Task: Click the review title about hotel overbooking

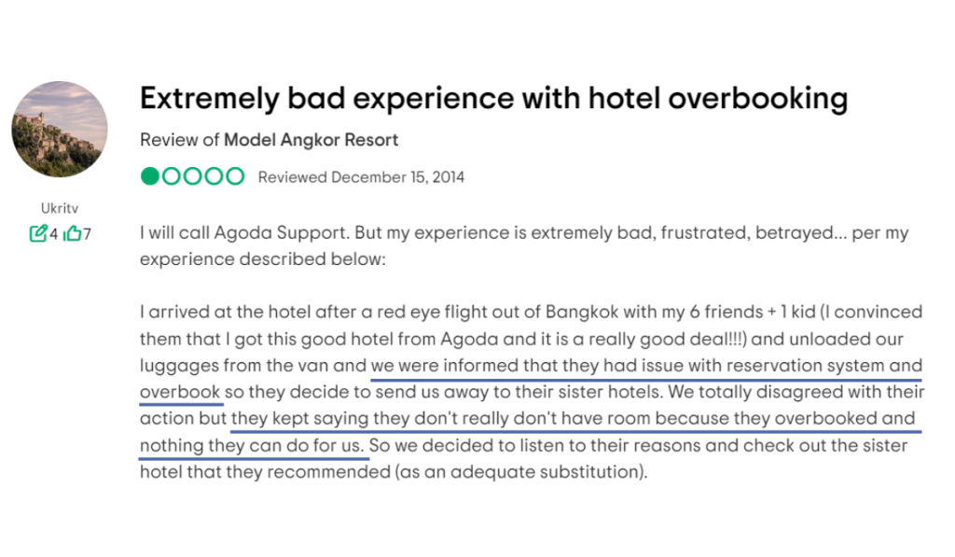Action: pos(493,98)
